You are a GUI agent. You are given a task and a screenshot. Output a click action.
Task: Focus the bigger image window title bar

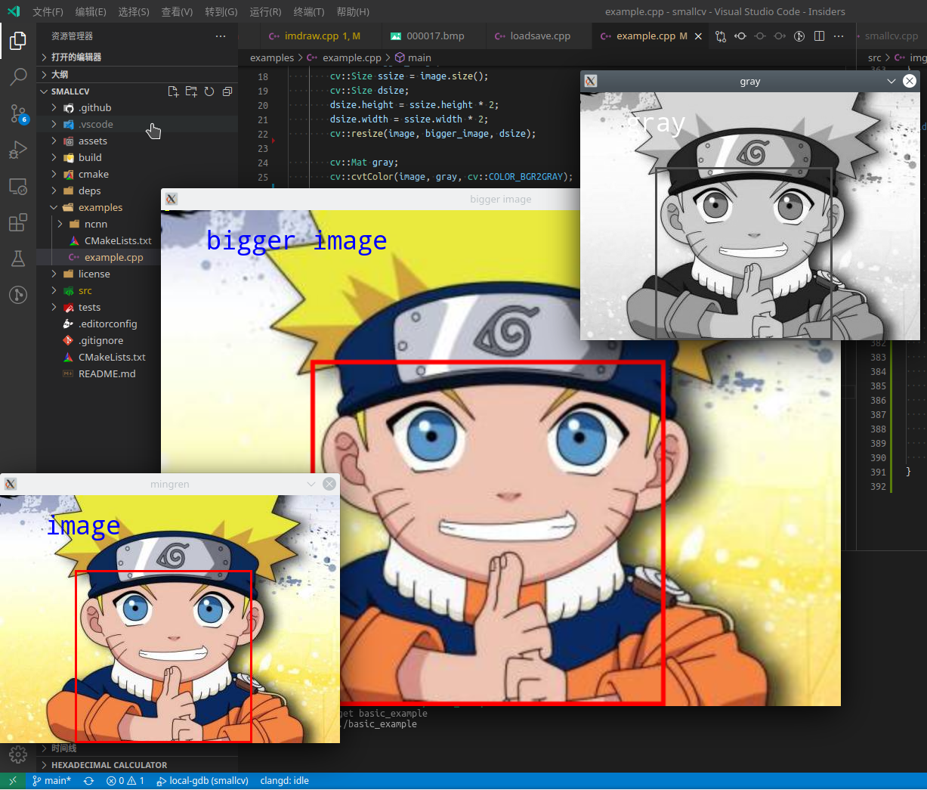(x=500, y=200)
